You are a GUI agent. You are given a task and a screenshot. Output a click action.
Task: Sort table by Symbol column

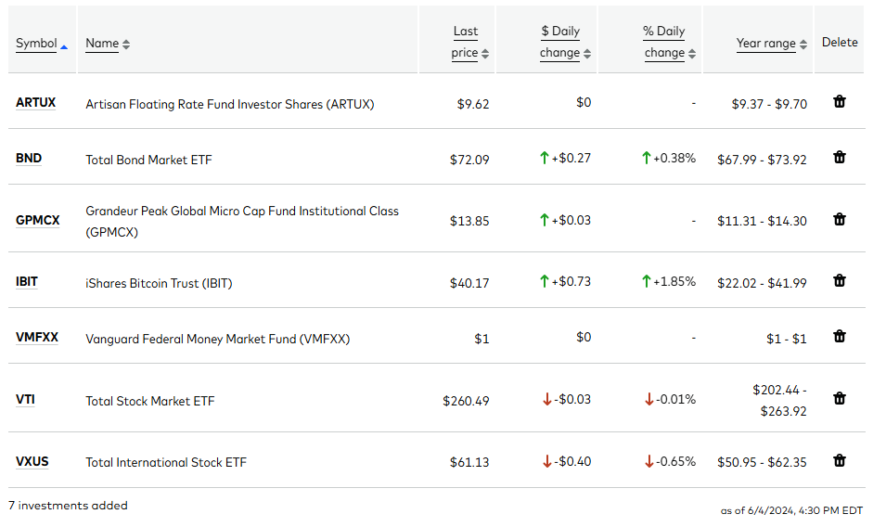click(x=41, y=44)
